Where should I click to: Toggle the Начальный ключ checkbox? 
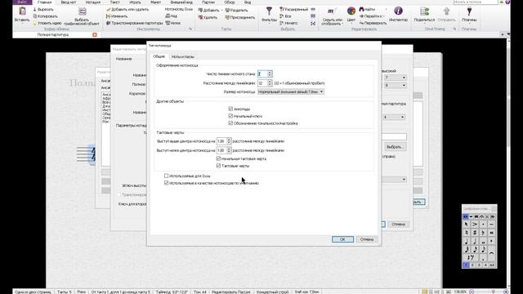coord(230,116)
